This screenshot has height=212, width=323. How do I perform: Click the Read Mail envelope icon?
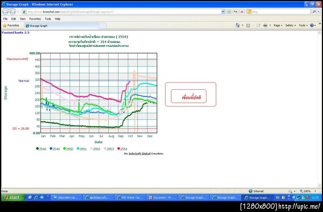(x=258, y=25)
